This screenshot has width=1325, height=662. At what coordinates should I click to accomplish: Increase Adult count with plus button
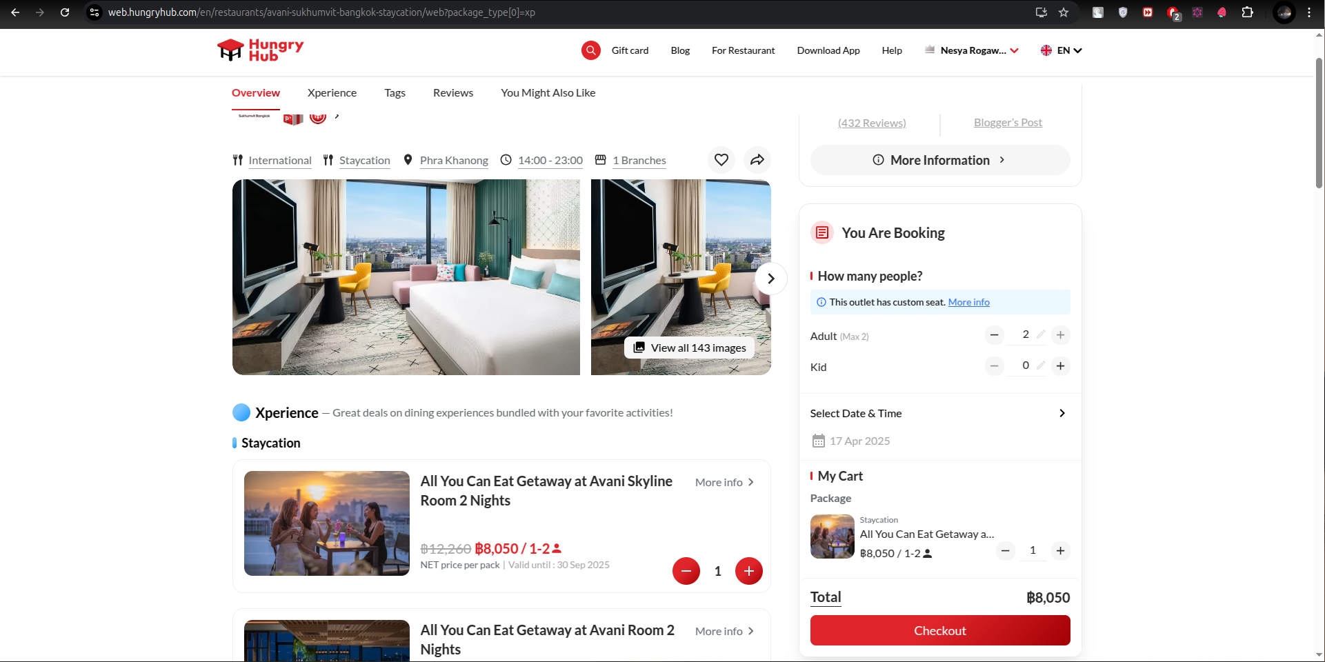[x=1060, y=335]
